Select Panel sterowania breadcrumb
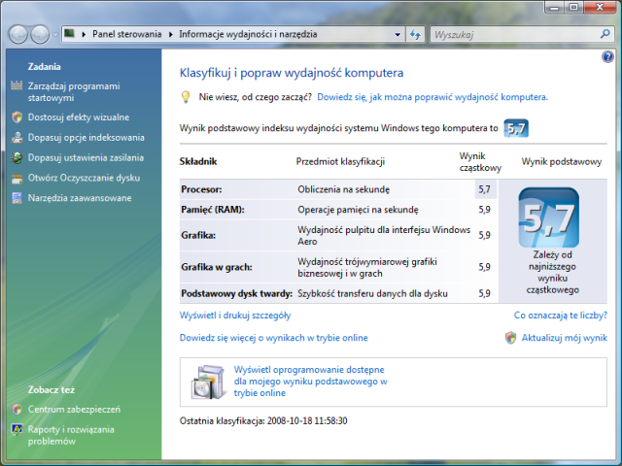 pos(127,34)
